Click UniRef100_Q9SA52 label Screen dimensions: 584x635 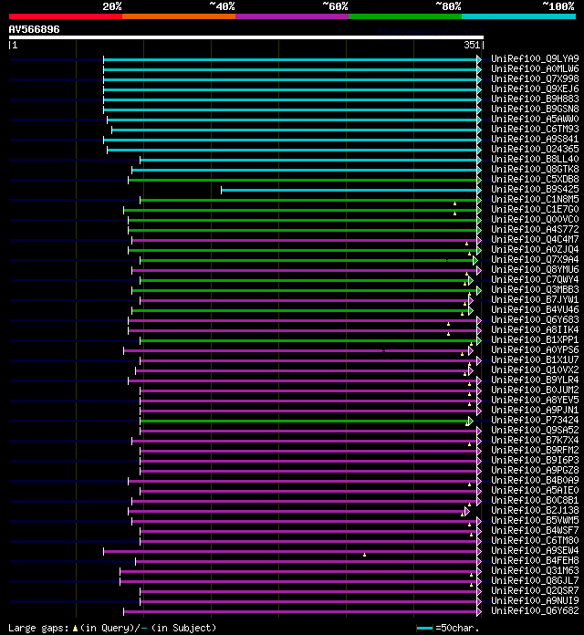(x=535, y=430)
